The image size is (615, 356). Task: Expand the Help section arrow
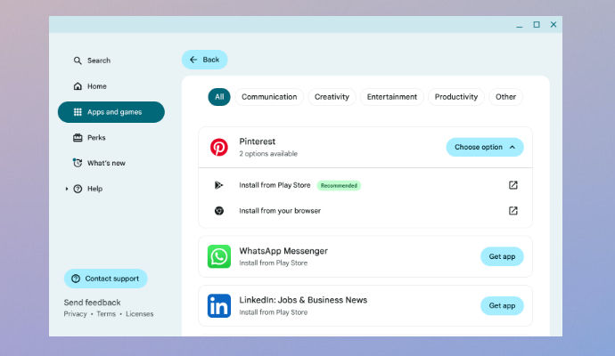pyautogui.click(x=66, y=189)
